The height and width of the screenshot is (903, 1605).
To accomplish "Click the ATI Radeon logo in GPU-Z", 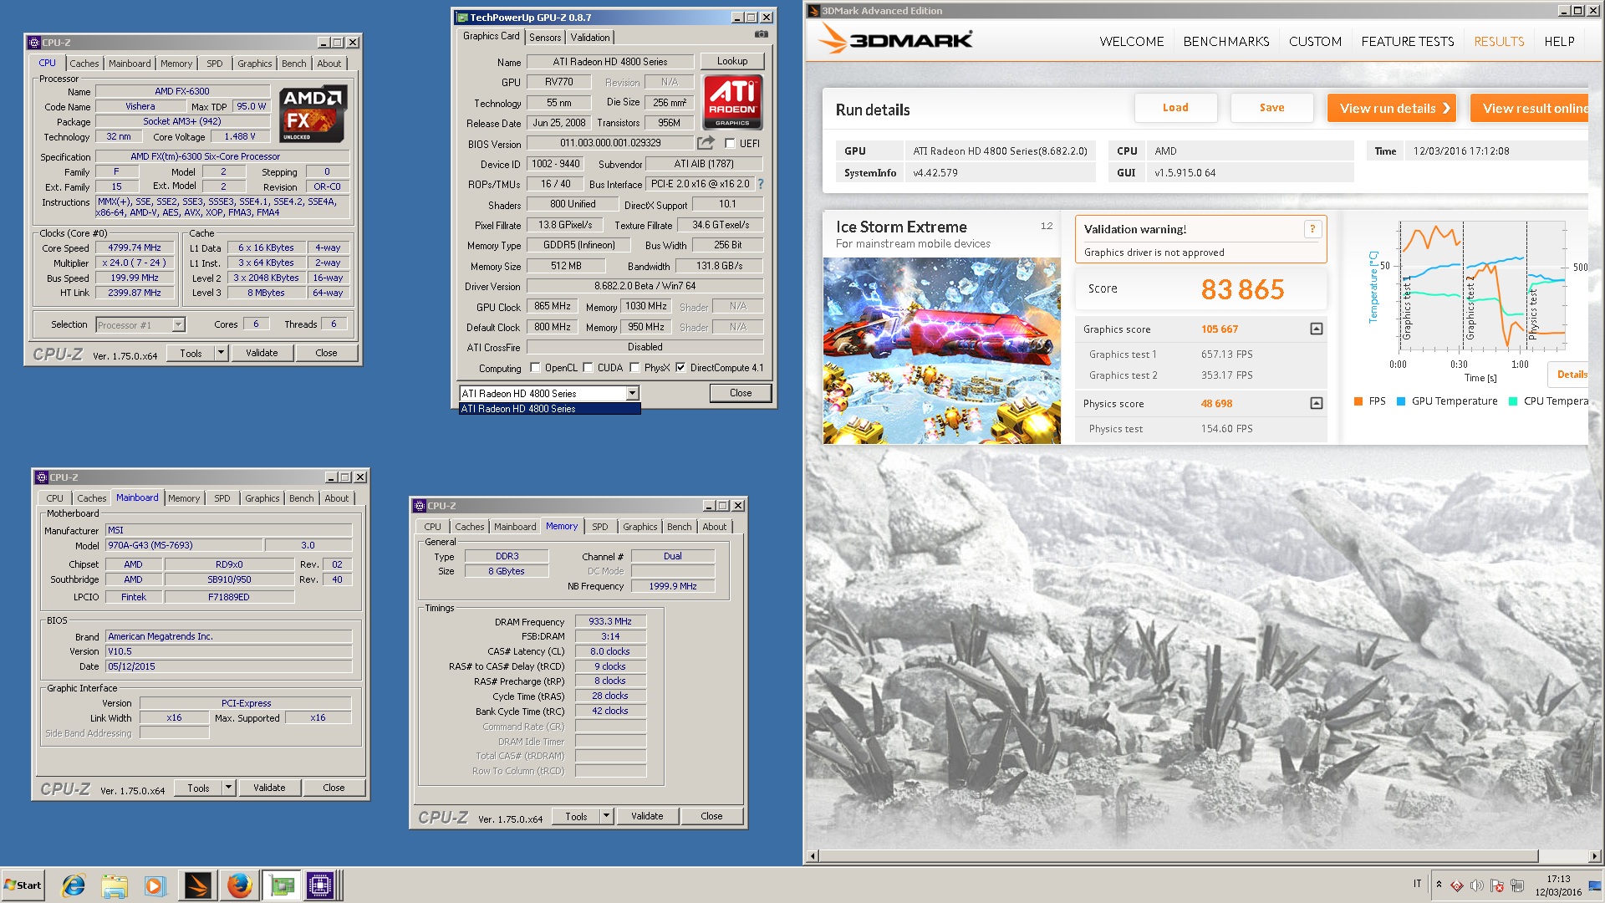I will coord(732,102).
